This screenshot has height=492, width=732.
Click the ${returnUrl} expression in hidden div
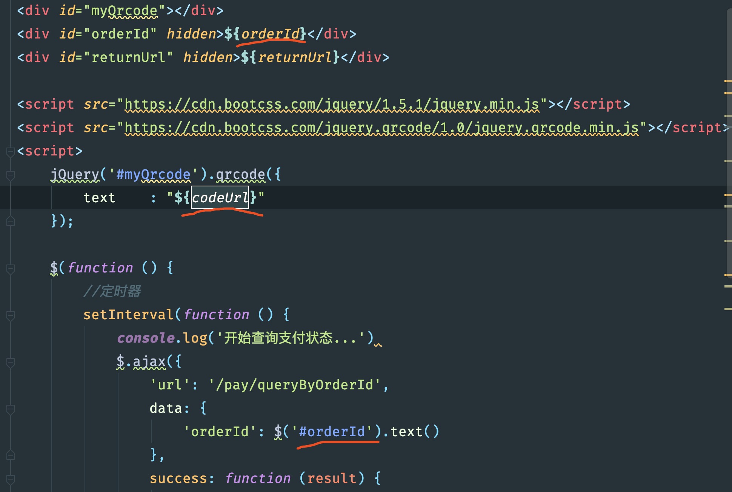(290, 57)
